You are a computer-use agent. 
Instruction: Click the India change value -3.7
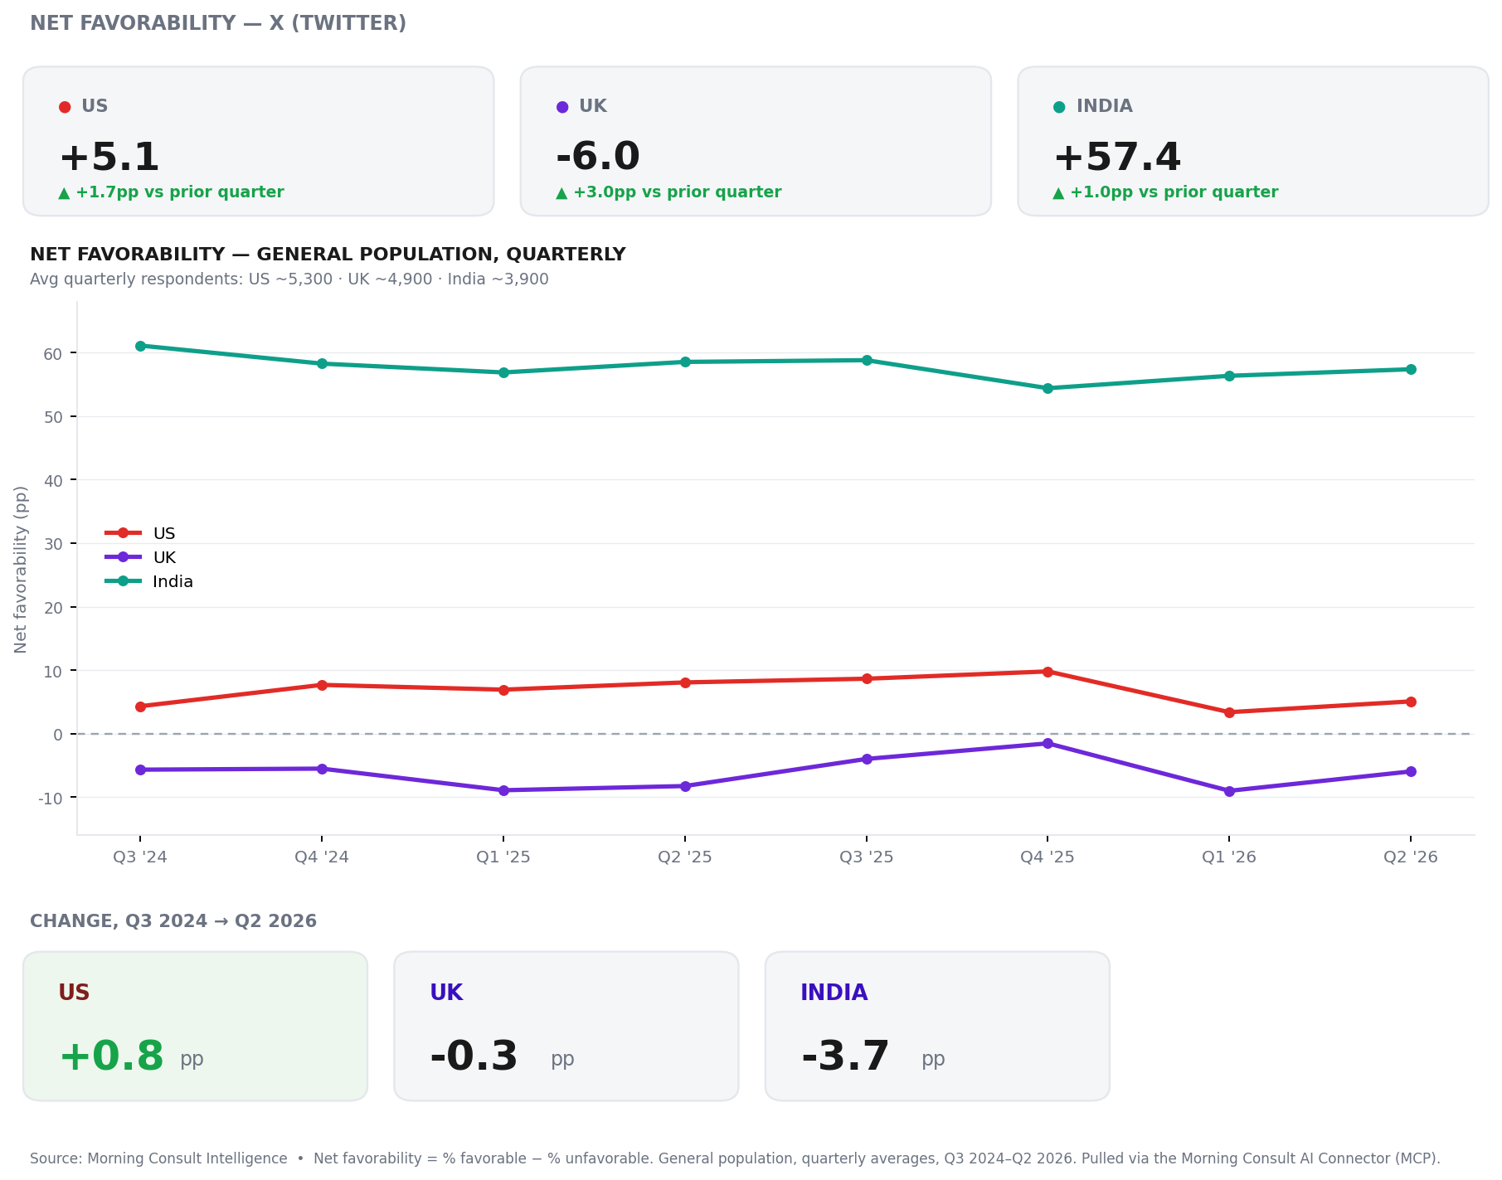[x=845, y=1057]
